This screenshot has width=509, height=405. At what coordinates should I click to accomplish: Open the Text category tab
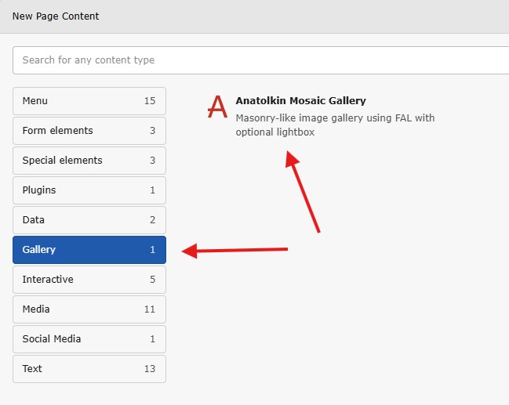pos(78,369)
